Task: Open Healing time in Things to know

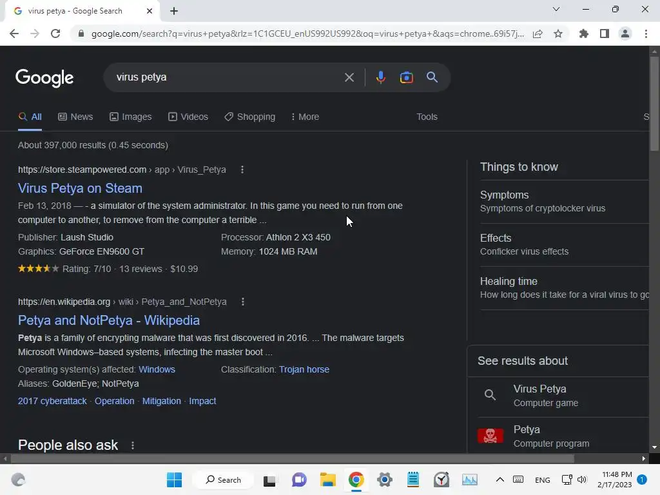Action: tap(564, 288)
